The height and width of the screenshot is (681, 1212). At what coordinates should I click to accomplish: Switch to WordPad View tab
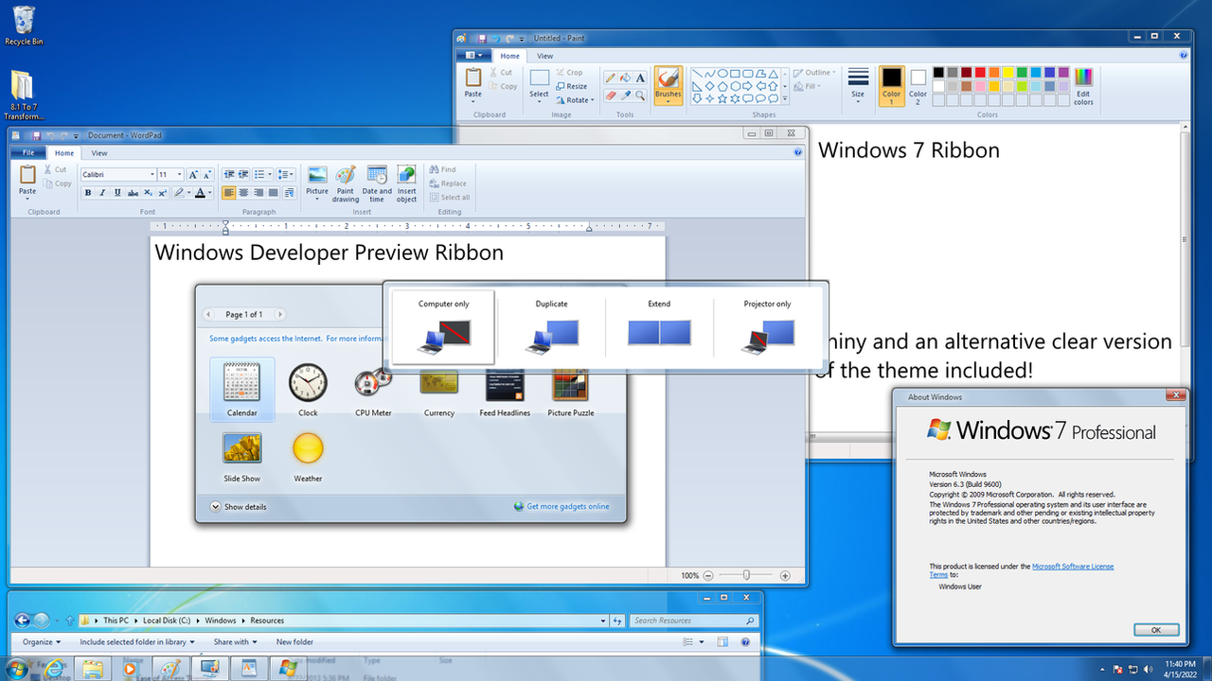pyautogui.click(x=99, y=153)
